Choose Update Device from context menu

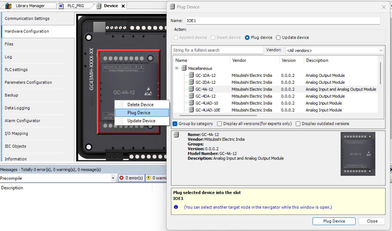[x=142, y=121]
